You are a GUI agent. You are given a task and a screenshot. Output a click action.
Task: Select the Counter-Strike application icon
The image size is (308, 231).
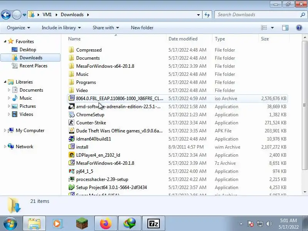[x=72, y=122]
